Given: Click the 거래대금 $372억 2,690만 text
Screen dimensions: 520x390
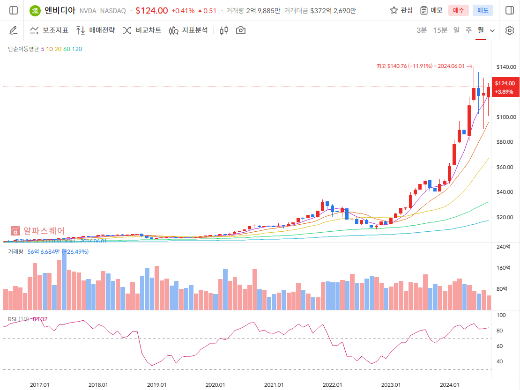Looking at the screenshot, I should coord(320,11).
